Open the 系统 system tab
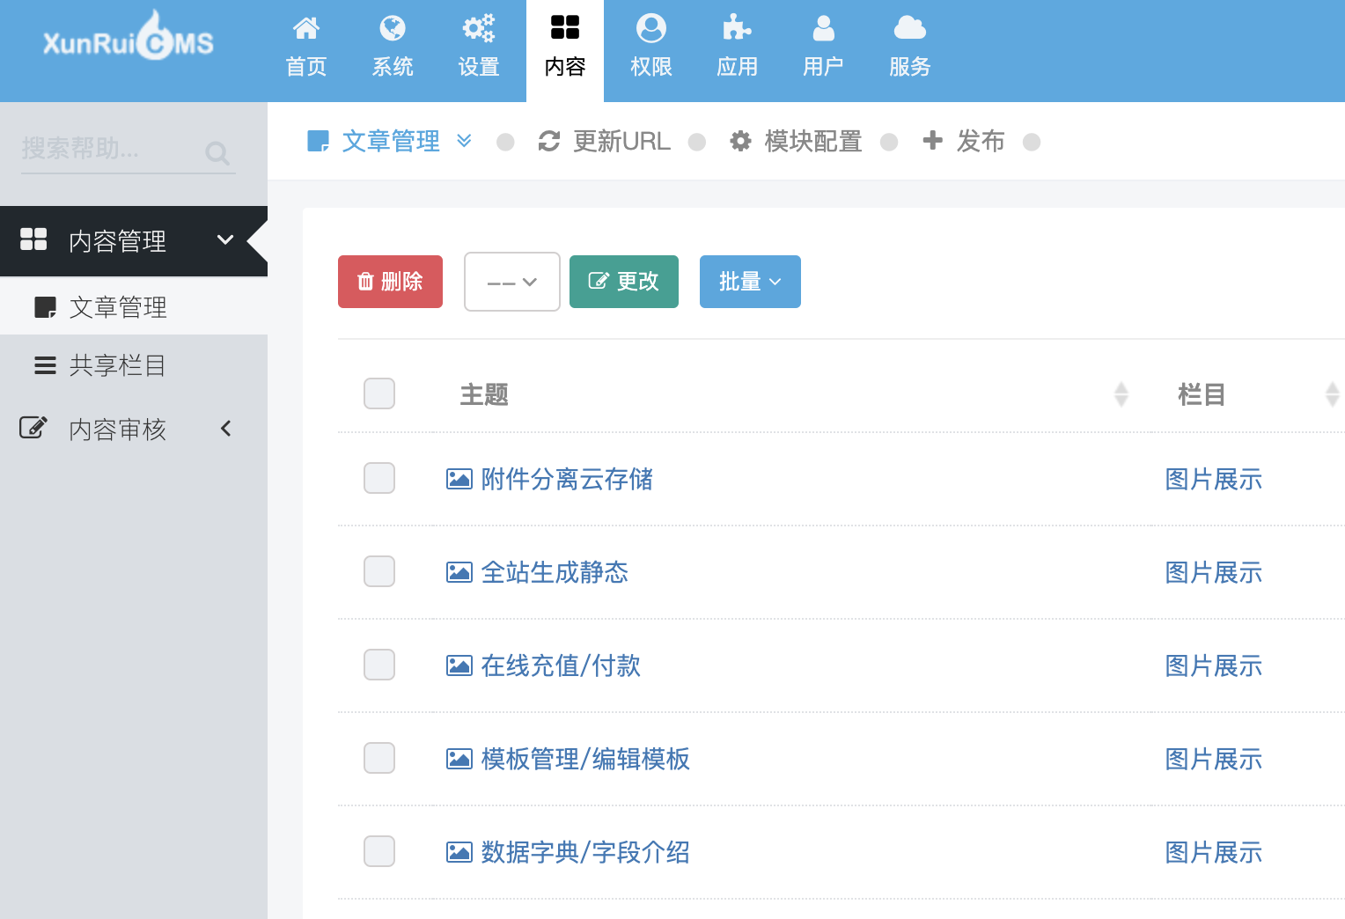Screen dimensions: 1345x919 pyautogui.click(x=393, y=49)
